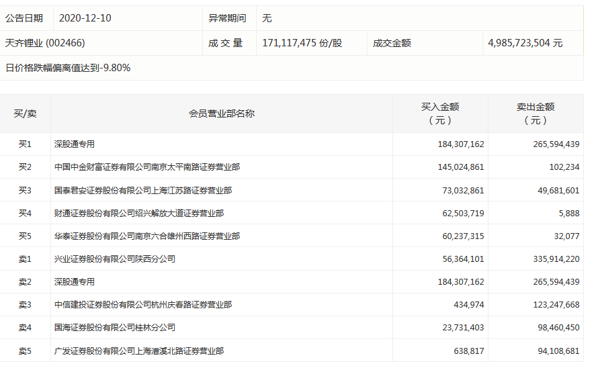594x366 pixels.
Task: Click the 买1 rank cell
Action: 25,144
